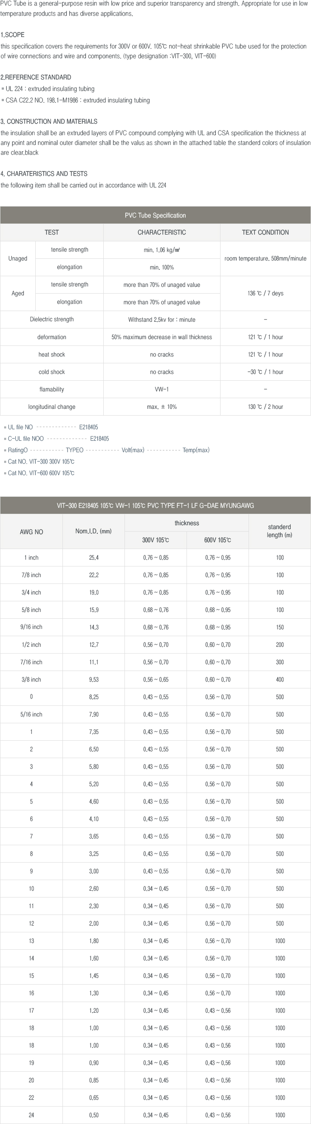Click the Unaged row label cell
The width and height of the screenshot is (311, 1124).
coord(17,258)
